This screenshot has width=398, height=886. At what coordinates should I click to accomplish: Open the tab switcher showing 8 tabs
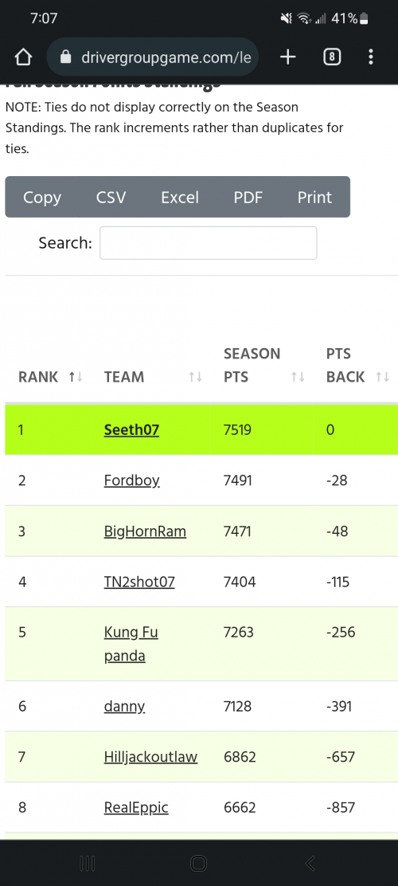tap(333, 57)
